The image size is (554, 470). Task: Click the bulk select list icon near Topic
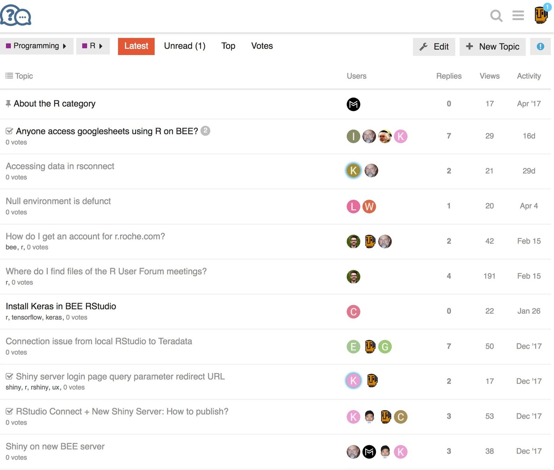click(9, 76)
